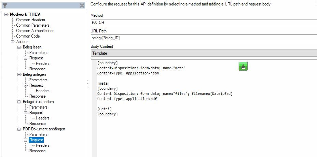The height and width of the screenshot is (157, 317).
Task: Click the URL Path input field
Action: tap(204, 38)
